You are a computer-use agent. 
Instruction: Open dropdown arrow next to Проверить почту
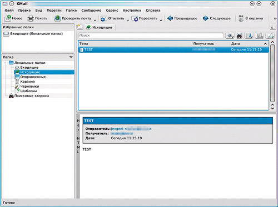pos(95,20)
